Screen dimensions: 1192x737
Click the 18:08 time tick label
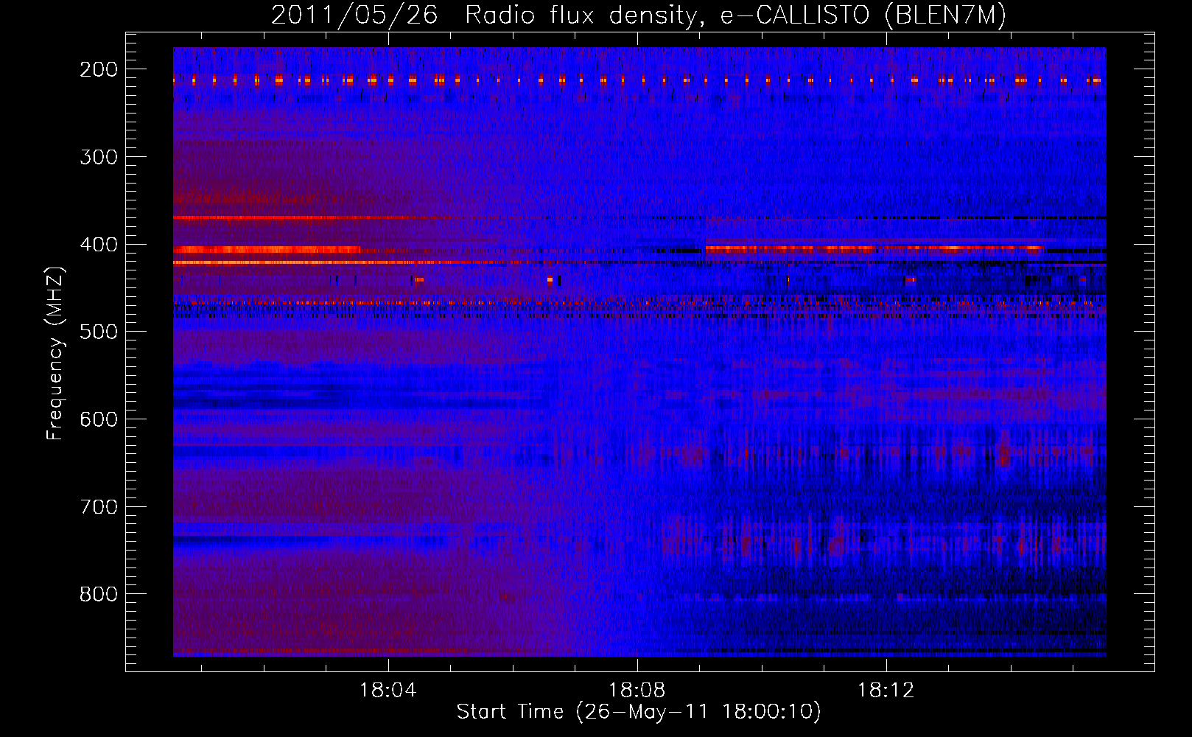pos(637,691)
